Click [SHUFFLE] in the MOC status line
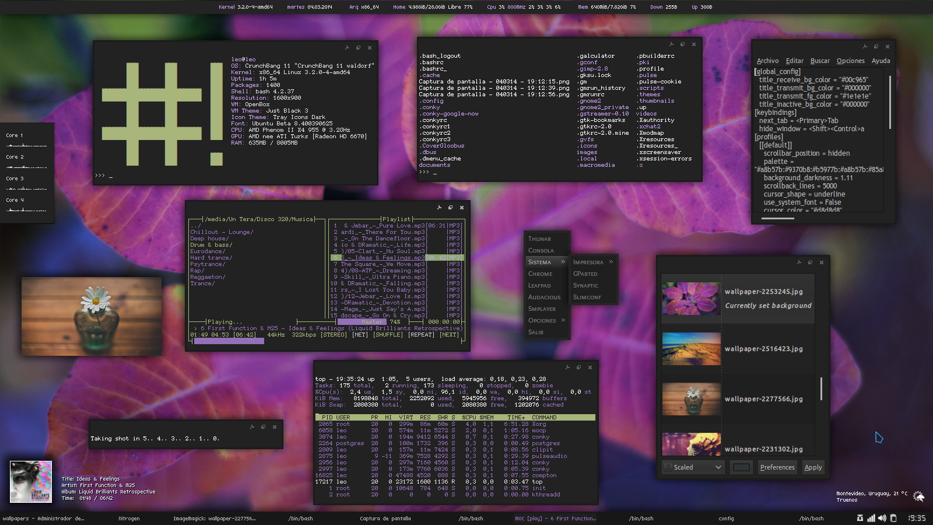Viewport: 933px width, 525px height. 388,335
